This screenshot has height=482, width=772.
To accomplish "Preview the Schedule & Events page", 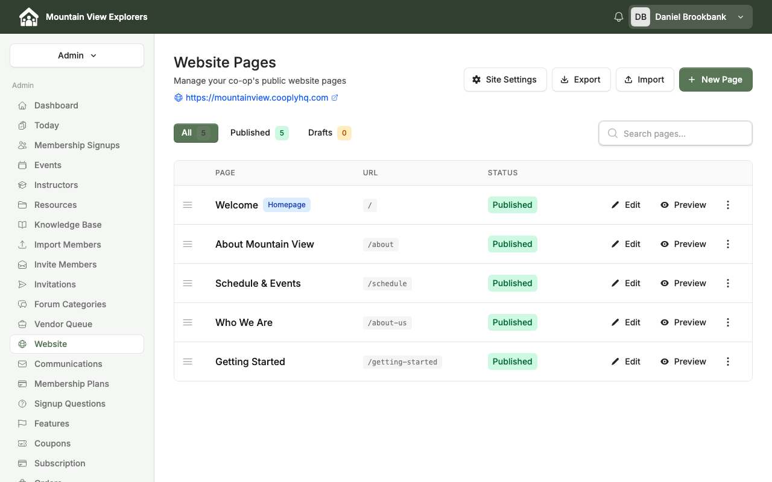I will click(x=683, y=283).
